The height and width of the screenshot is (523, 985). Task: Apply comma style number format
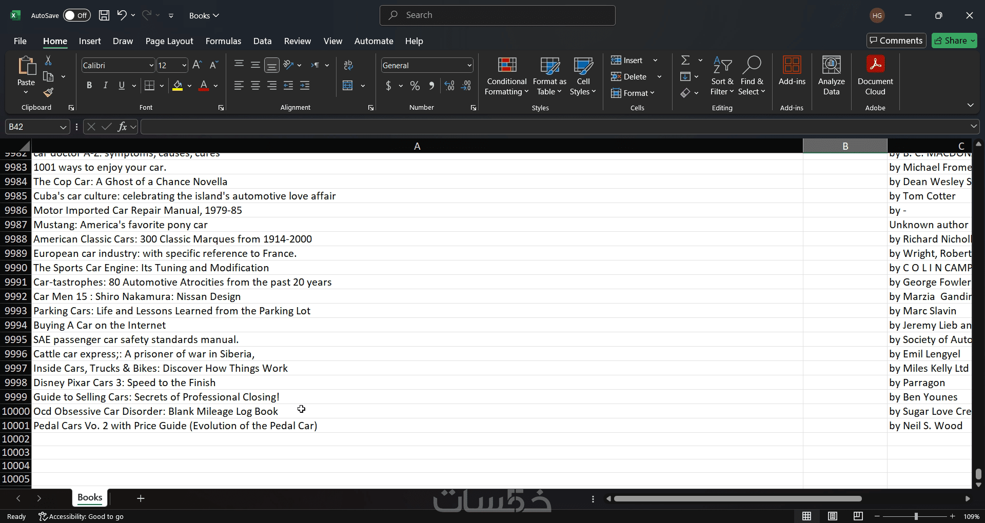tap(432, 86)
